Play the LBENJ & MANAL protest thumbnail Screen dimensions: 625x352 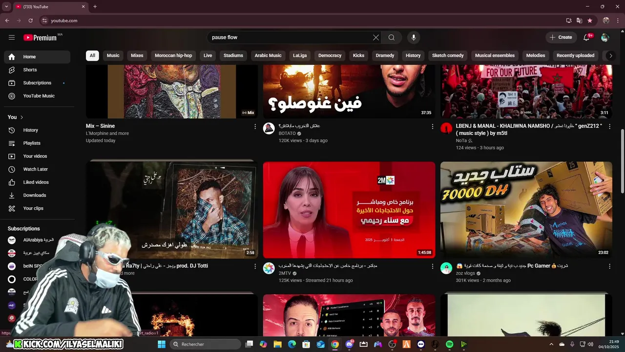pyautogui.click(x=526, y=91)
